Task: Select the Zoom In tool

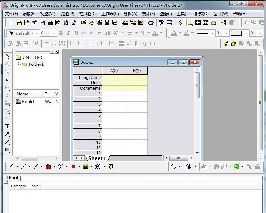Action: 7,64
